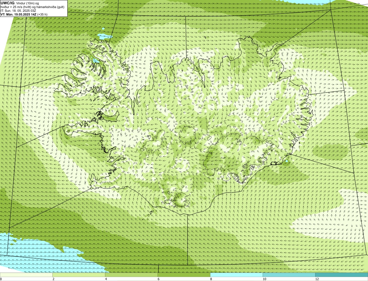Click the 'VT: Mán. 19.05.2025 14Z' valid time
The image size is (368, 281).
18,14
